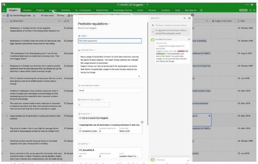Close the expanded record dialog
The image size is (258, 164).
(192, 15)
